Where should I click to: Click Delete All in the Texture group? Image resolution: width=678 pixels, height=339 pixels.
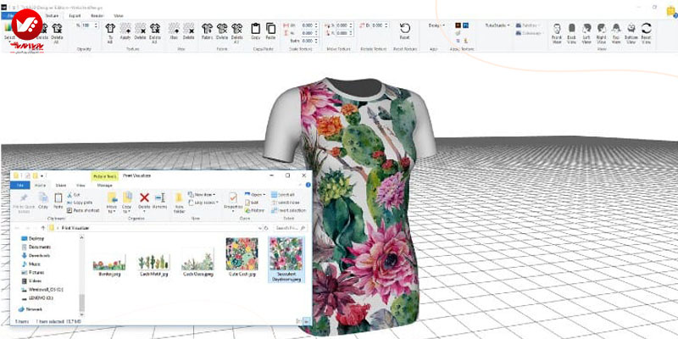(155, 33)
